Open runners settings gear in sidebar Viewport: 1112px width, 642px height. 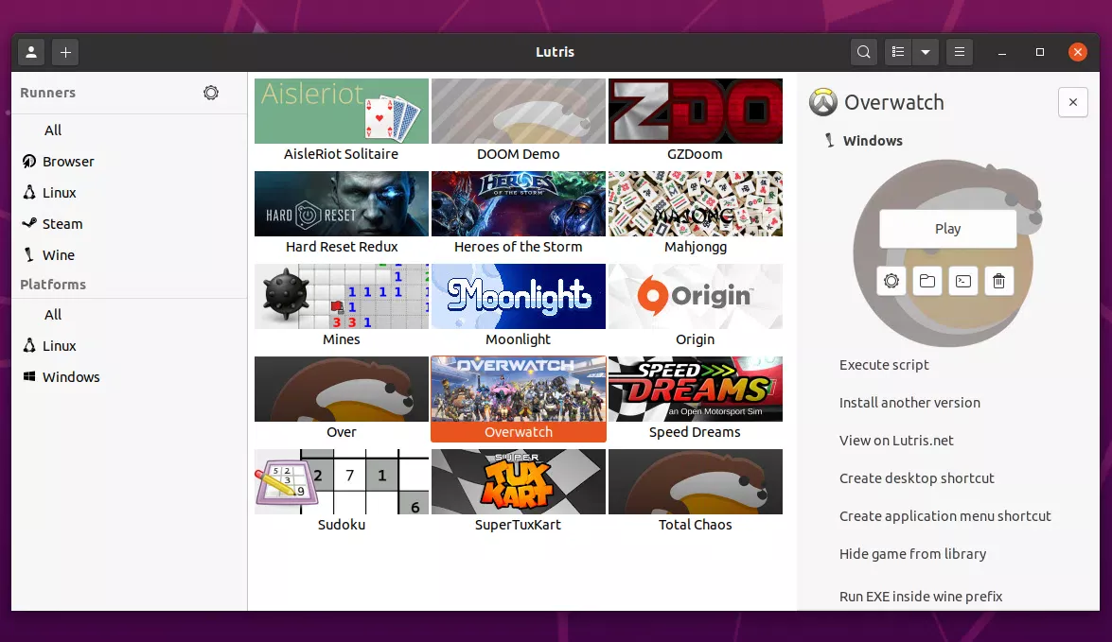[211, 93]
